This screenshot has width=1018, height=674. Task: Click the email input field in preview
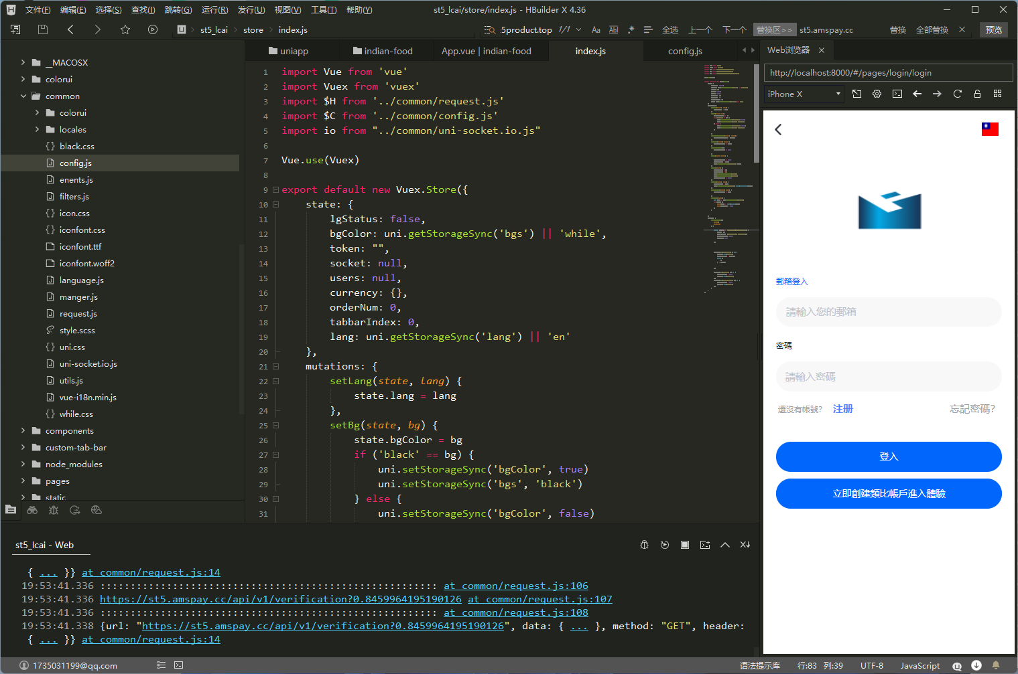point(888,312)
